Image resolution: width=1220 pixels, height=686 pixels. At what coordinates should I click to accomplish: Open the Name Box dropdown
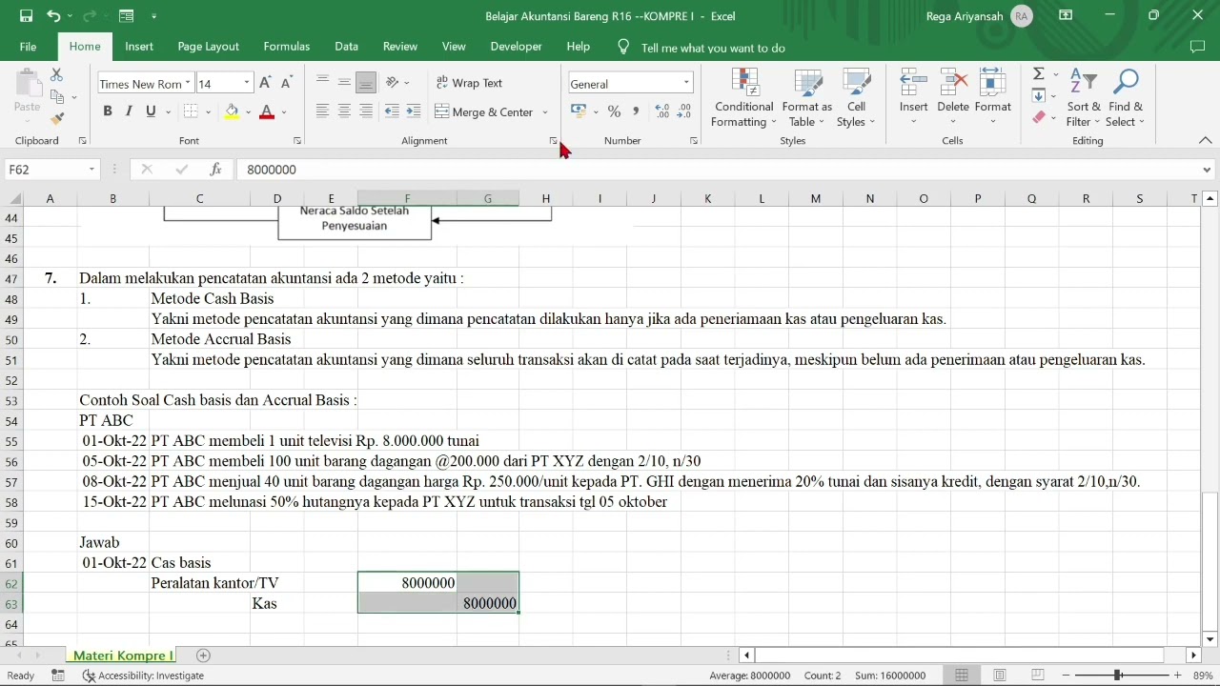click(x=91, y=170)
